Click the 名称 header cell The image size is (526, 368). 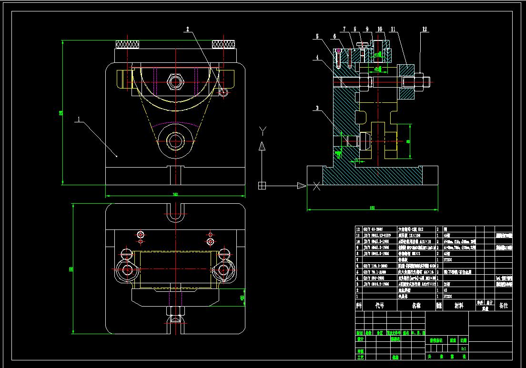click(416, 306)
